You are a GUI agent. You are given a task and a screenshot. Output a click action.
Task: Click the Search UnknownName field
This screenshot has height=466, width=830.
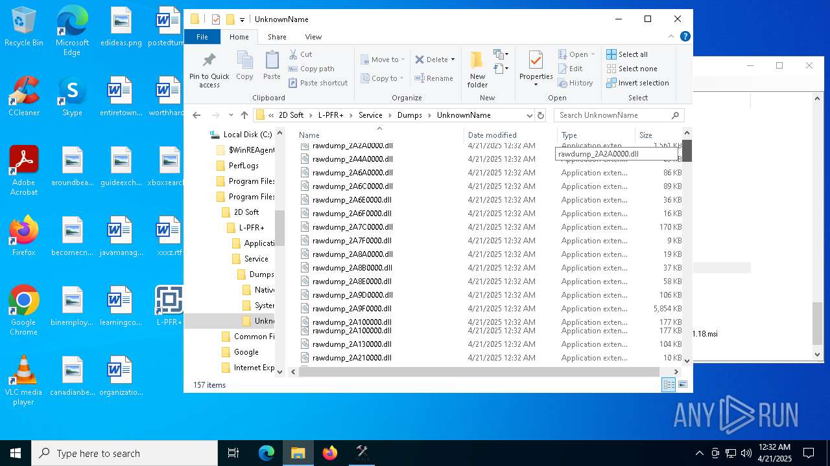[619, 115]
